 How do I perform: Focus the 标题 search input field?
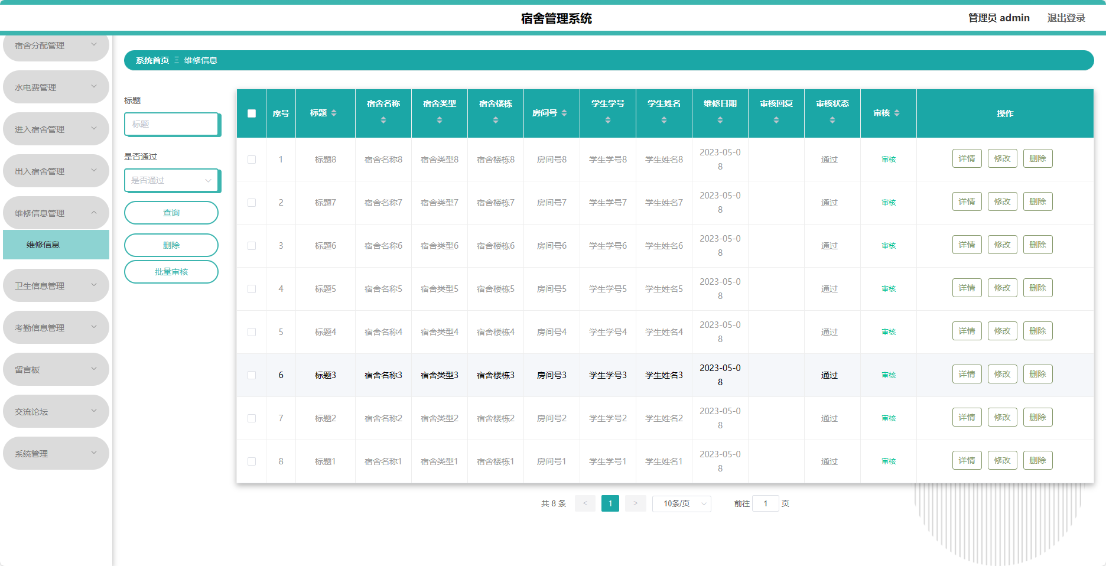pyautogui.click(x=172, y=124)
